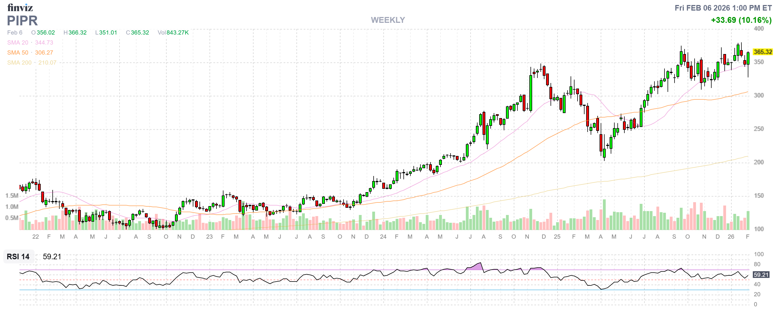Click the tallest volume bar near April 2025
This screenshot has width=779, height=313.
click(x=604, y=214)
